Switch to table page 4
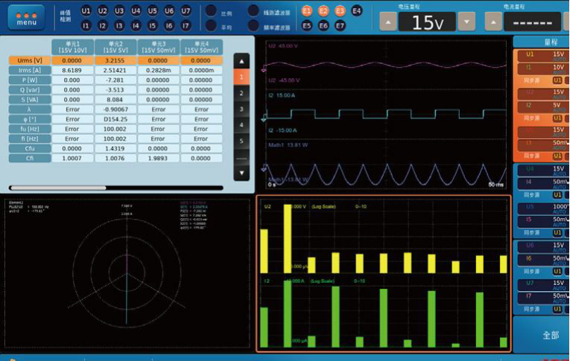Image resolution: width=570 pixels, height=361 pixels. click(x=241, y=125)
